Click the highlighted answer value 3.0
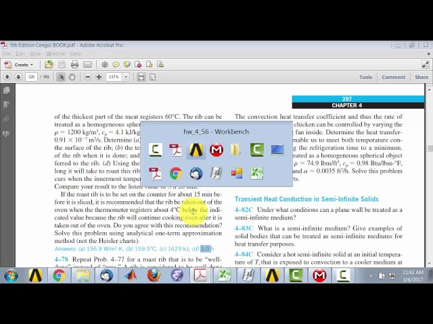 (x=205, y=249)
